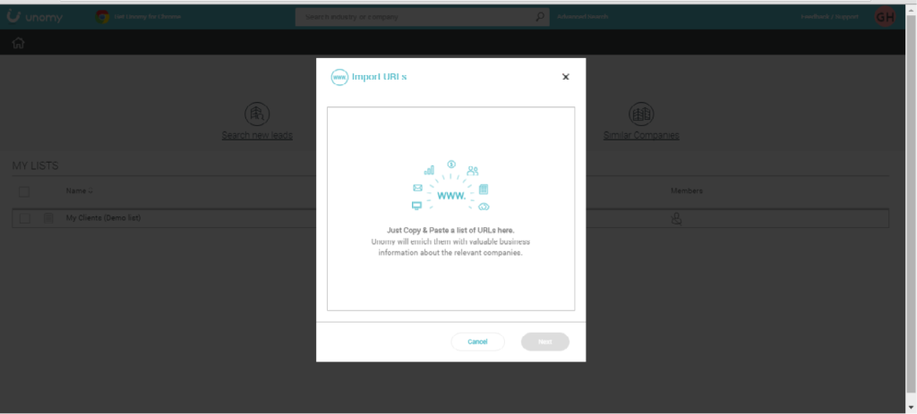Screen dimensions: 917x414
Task: Click the list icon beside My Clients
Action: click(48, 218)
